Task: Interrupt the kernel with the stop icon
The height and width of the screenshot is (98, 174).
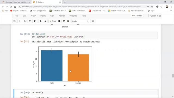Action: [x=59, y=21]
